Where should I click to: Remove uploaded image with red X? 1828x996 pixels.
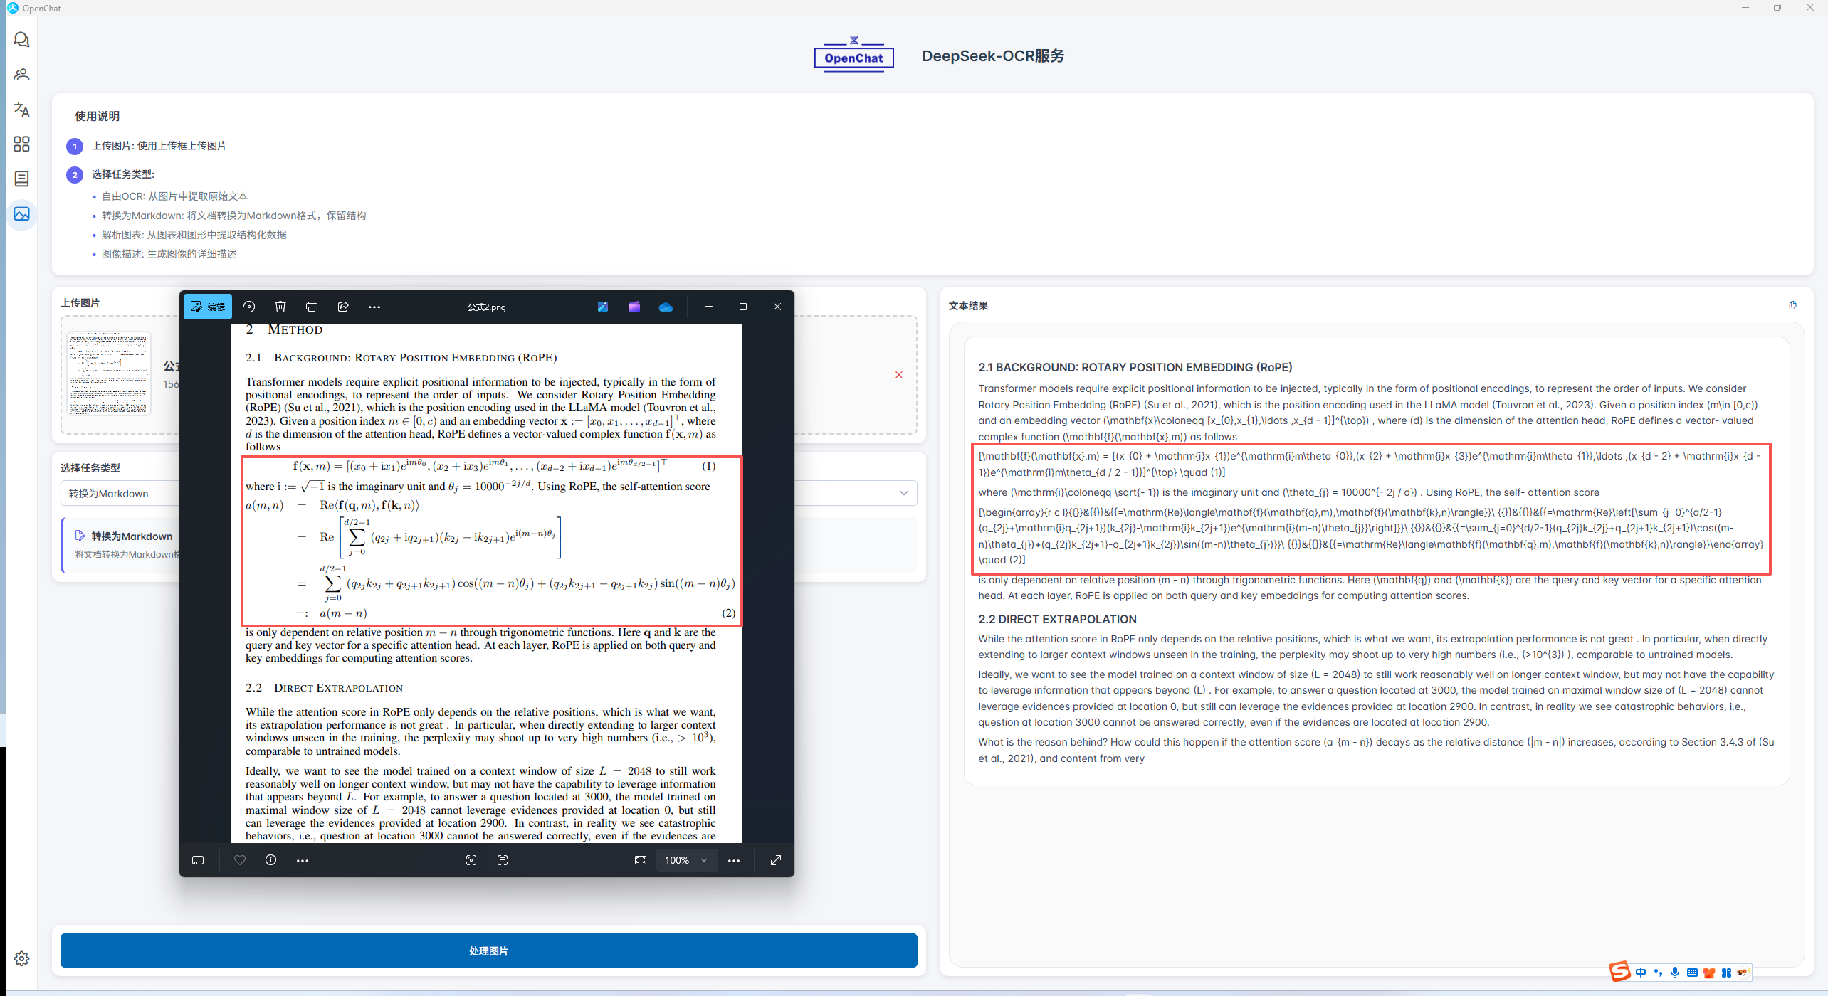pyautogui.click(x=899, y=375)
